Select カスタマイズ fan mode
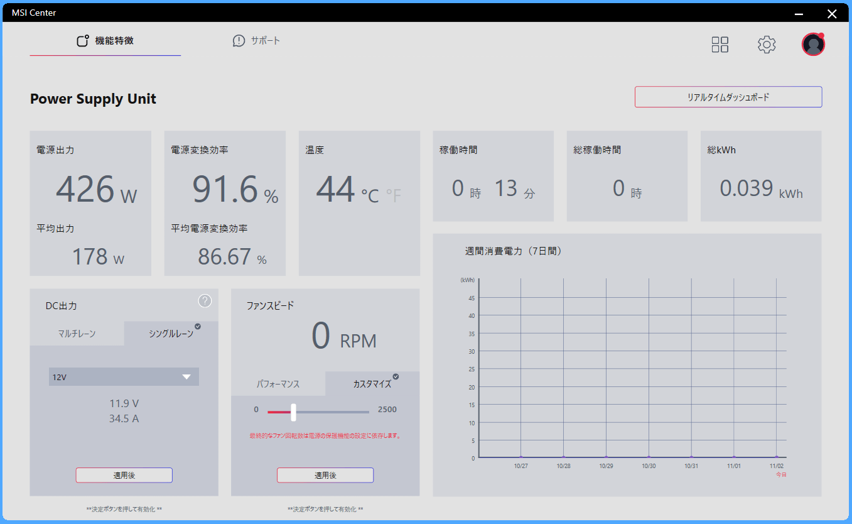 [x=372, y=384]
